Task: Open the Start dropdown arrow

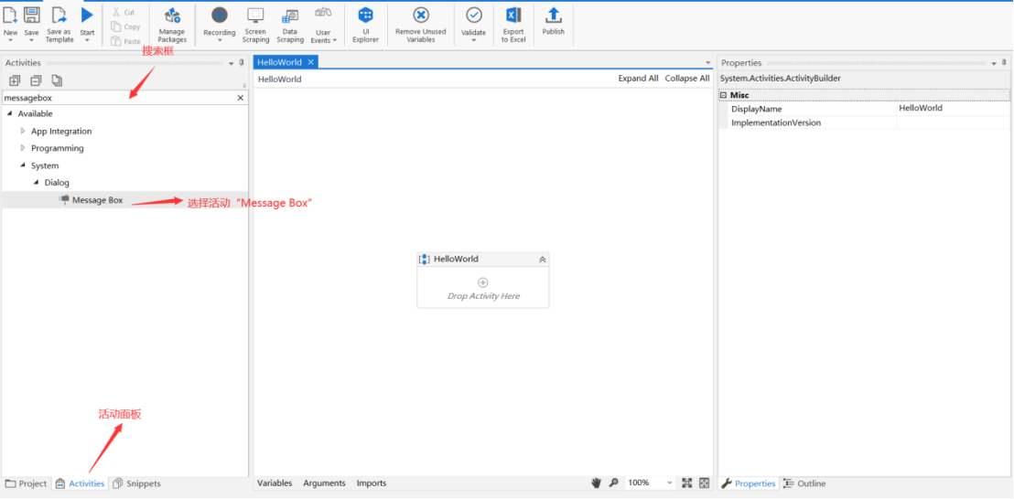Action: (87, 40)
